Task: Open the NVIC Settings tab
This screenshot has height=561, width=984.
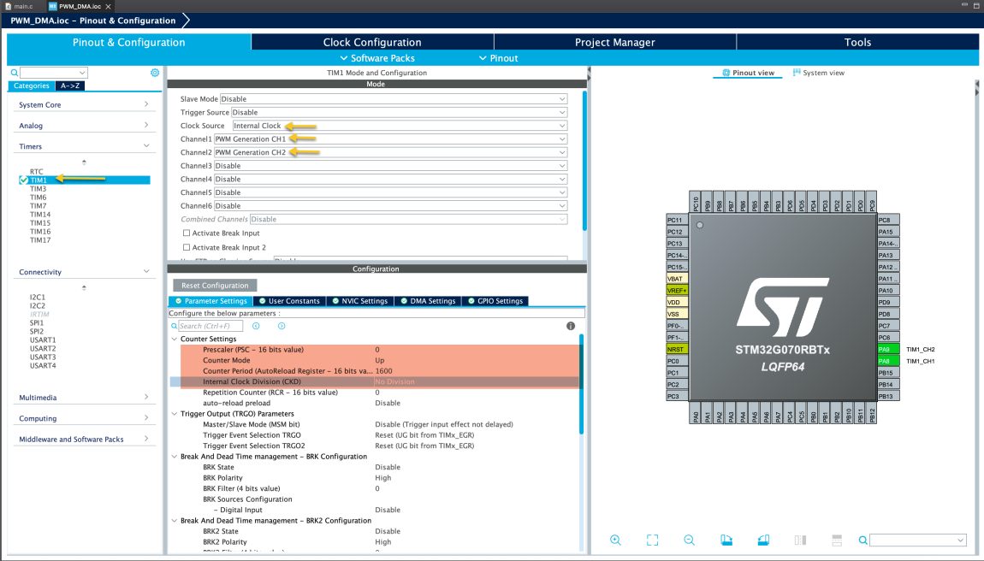Action: click(x=359, y=301)
